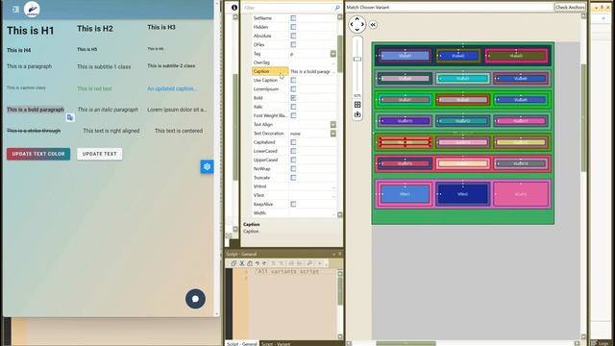
Task: Click the 'All variants script' code line
Action: 287,271
